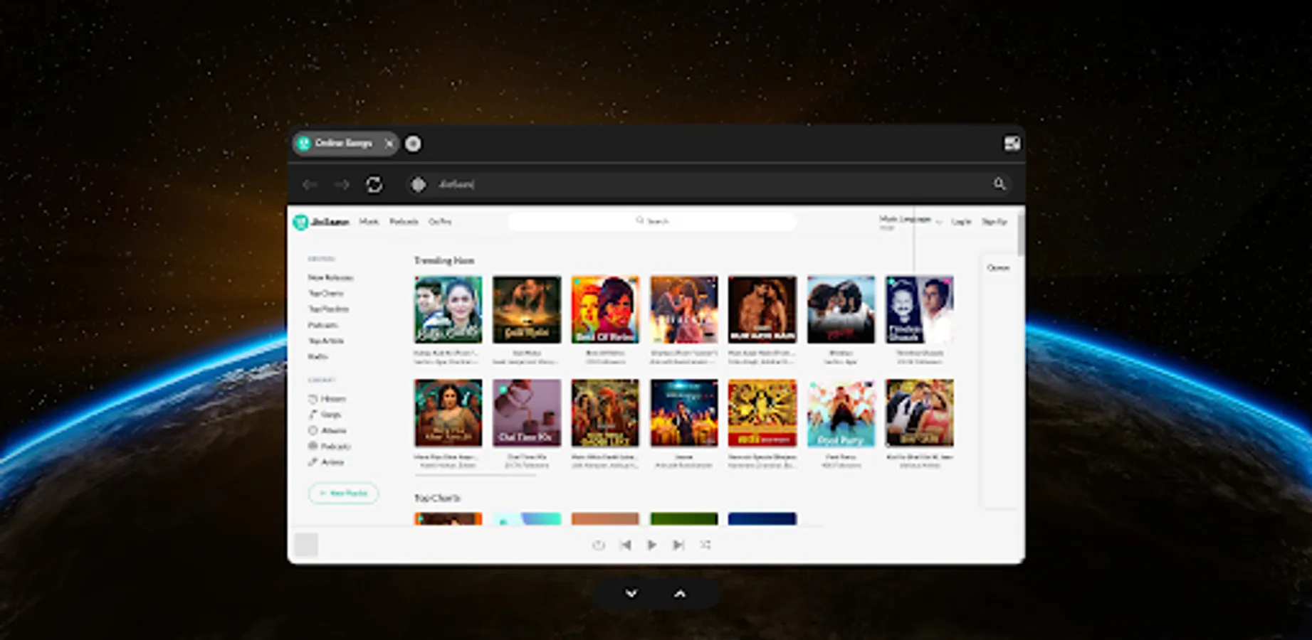Click the page's vertical scrollbar thumb
The width and height of the screenshot is (1312, 640).
(1021, 235)
